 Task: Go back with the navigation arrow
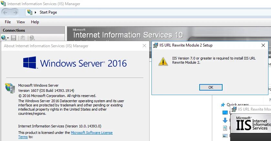point(5,13)
